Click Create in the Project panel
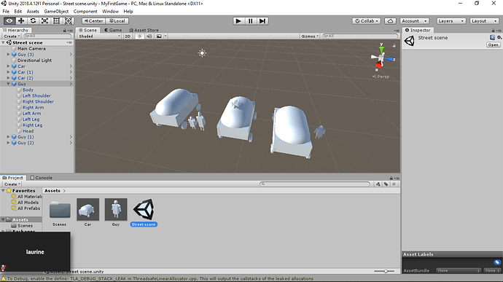This screenshot has width=503, height=282. point(12,184)
